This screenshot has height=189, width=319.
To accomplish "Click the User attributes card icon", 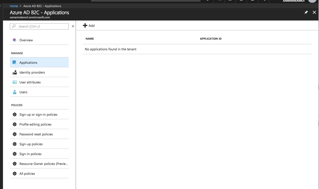I will coord(15,82).
